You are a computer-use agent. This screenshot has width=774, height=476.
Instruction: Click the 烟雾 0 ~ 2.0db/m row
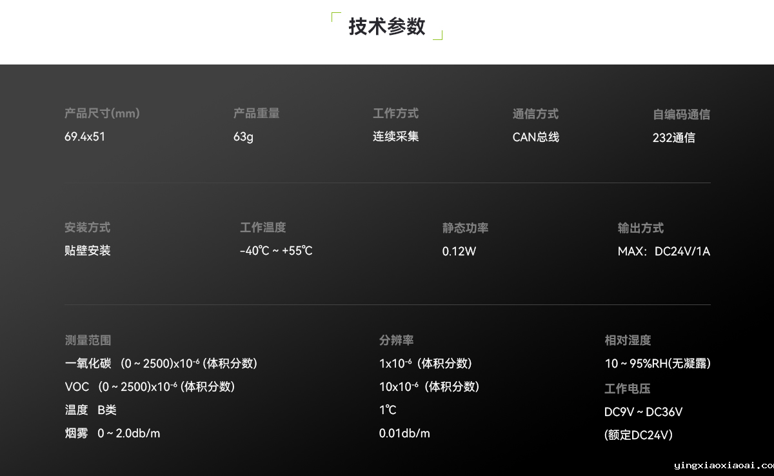click(112, 433)
